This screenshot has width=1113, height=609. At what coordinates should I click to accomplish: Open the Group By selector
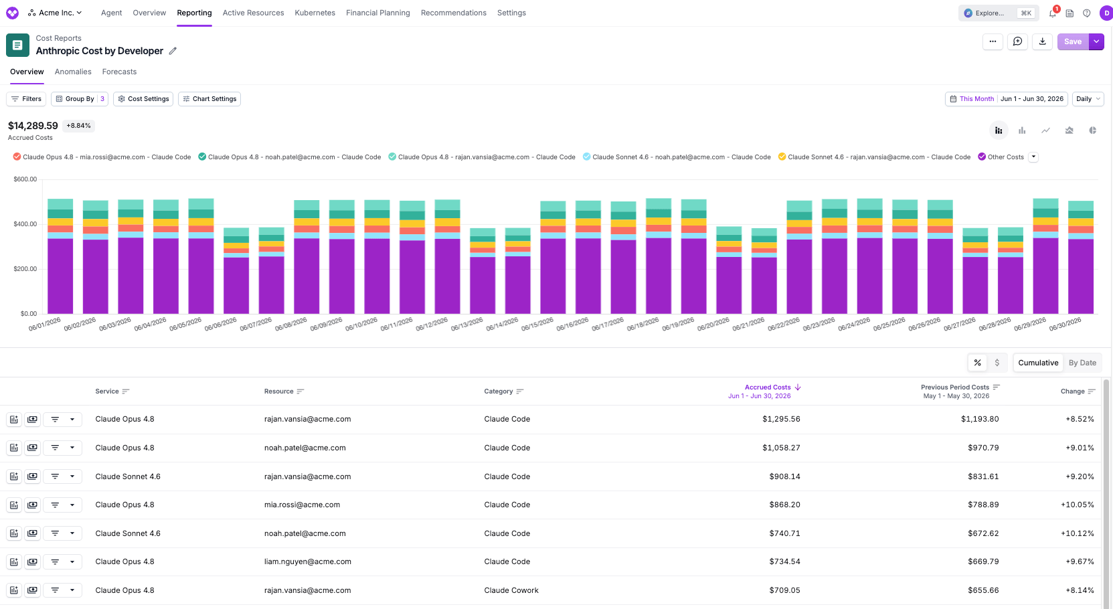80,99
